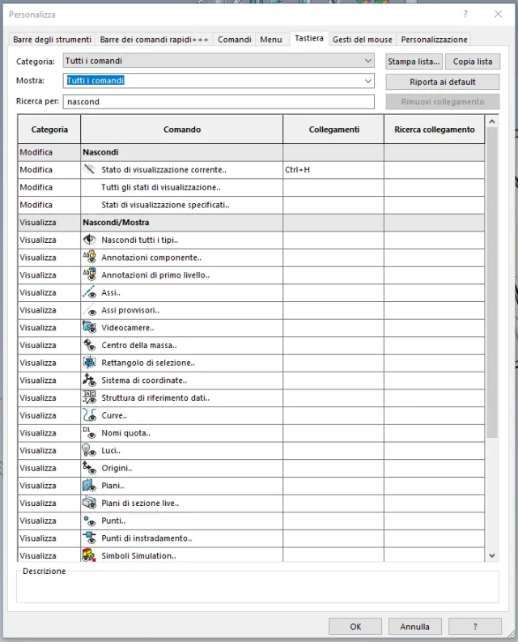Click the scrollbar down arrow in command list

[493, 555]
